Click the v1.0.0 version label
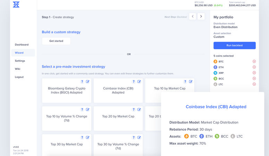The width and height of the screenshot is (269, 156). pos(16,147)
